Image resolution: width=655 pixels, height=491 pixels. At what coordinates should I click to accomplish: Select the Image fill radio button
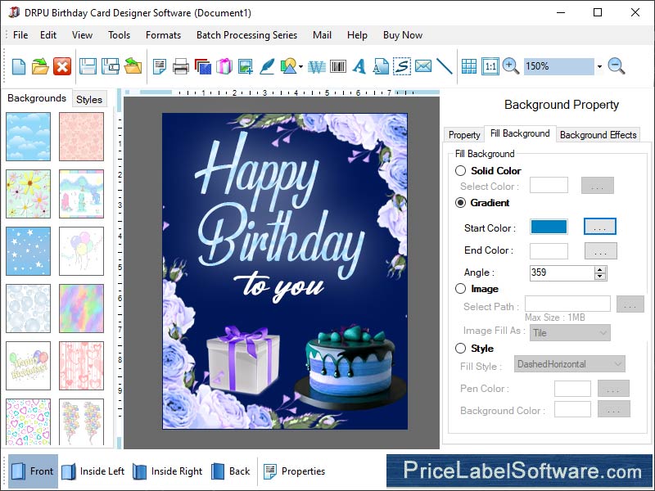461,289
